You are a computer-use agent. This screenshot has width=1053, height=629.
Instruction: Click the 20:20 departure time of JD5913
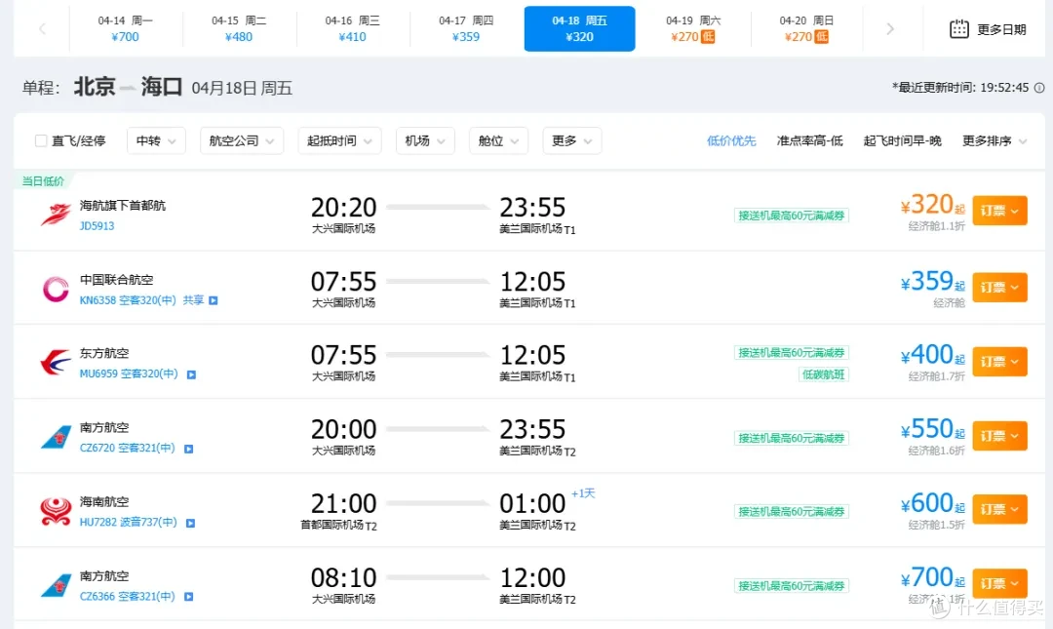344,207
